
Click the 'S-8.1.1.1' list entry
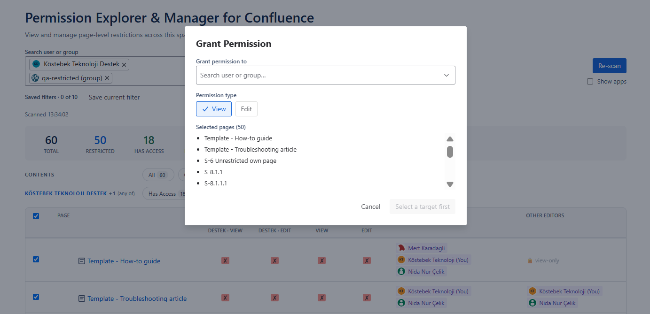[216, 183]
